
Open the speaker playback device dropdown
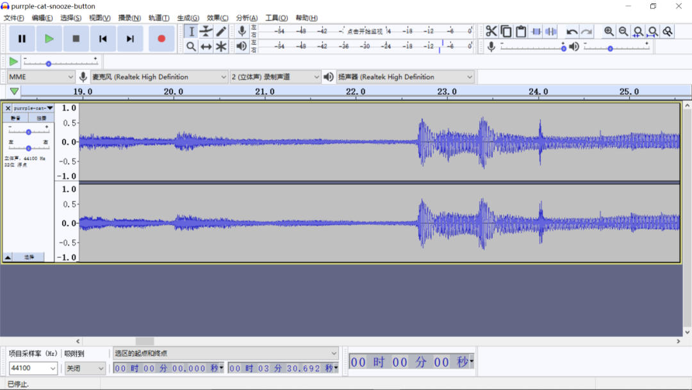pos(405,77)
